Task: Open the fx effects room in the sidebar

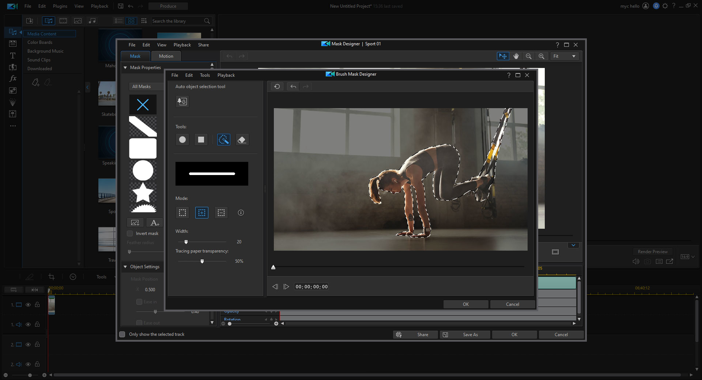Action: pos(12,78)
